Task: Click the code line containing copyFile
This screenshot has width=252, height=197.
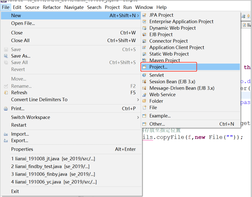Action: click(x=192, y=137)
